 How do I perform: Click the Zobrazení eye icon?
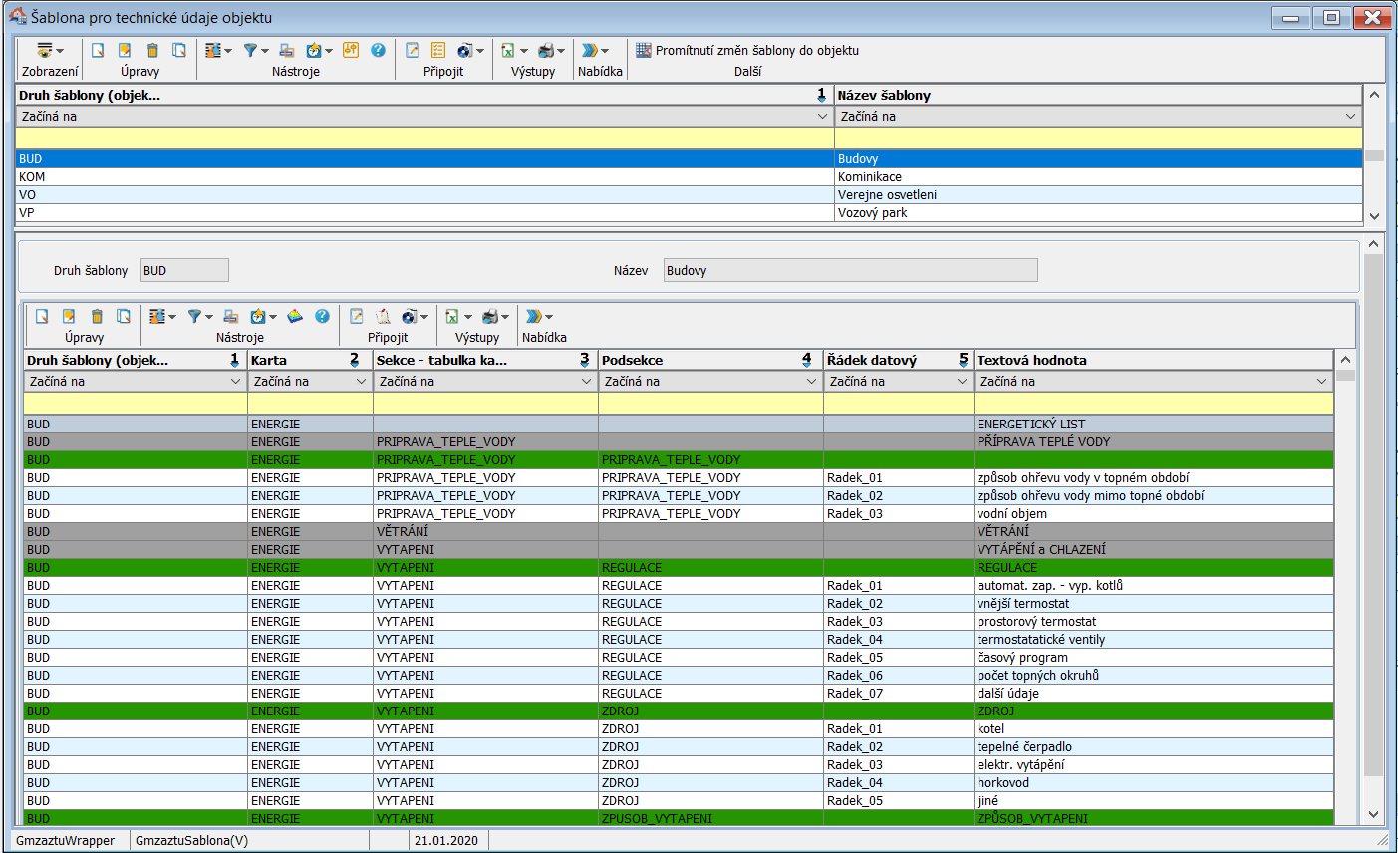45,51
